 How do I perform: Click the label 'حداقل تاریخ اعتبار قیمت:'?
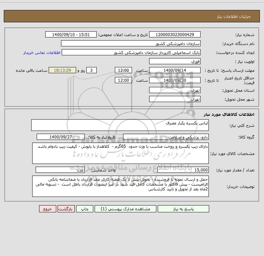click(x=239, y=80)
